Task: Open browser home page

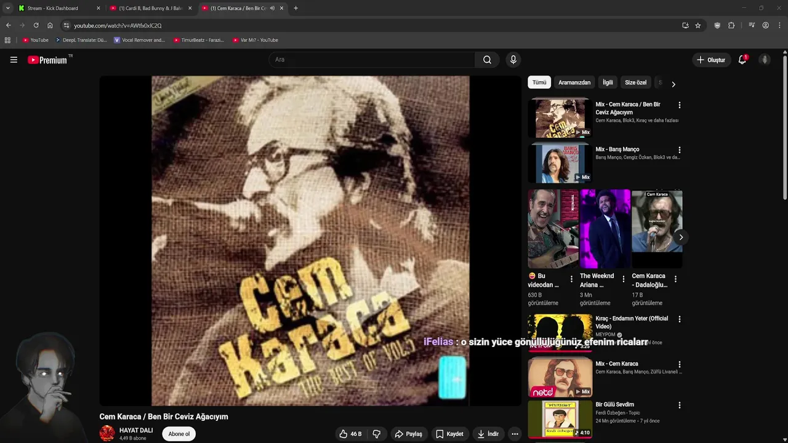Action: [50, 25]
